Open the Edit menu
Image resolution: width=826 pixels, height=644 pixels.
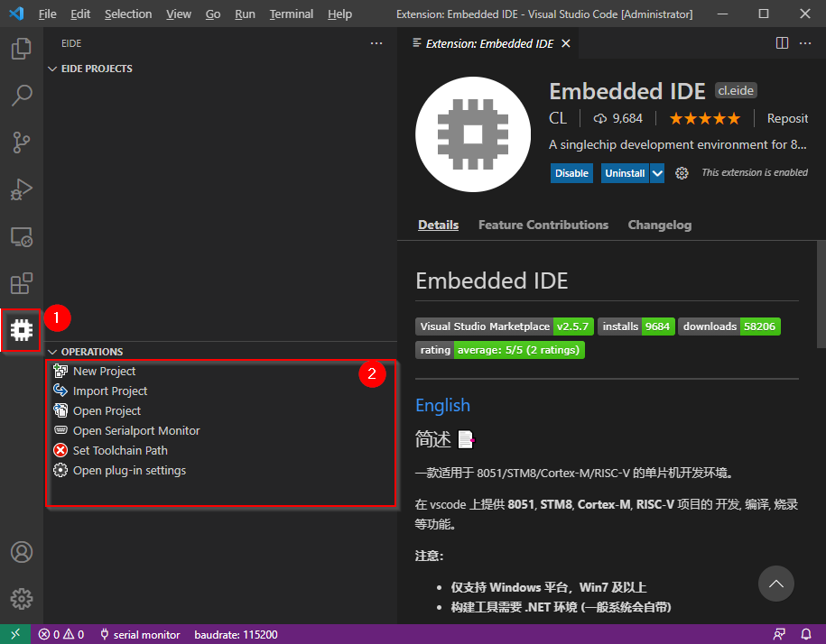click(80, 14)
